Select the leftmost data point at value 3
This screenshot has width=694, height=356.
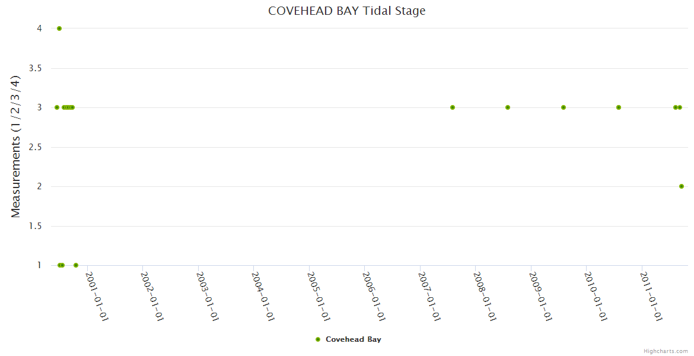57,107
